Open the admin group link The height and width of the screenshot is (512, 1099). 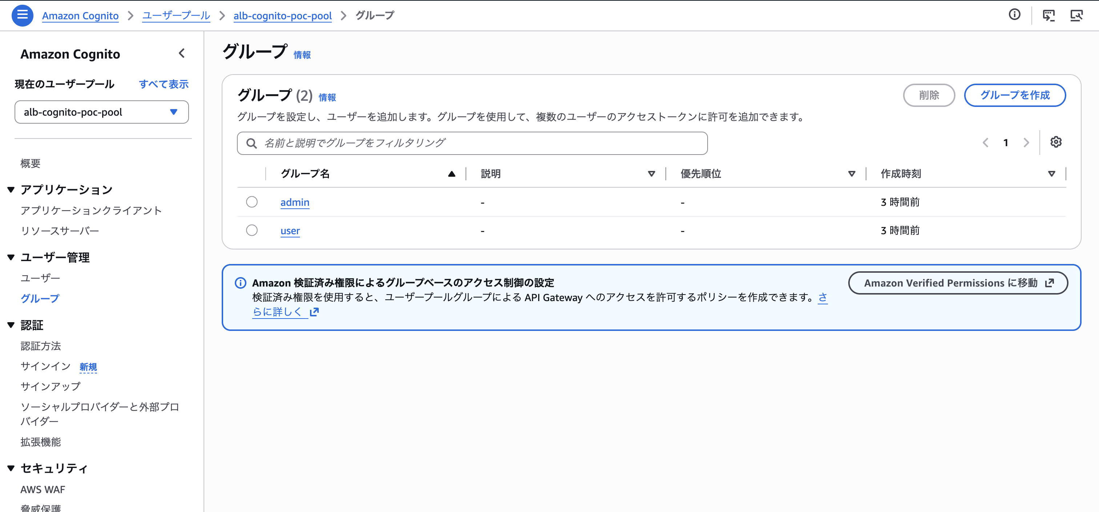tap(295, 203)
